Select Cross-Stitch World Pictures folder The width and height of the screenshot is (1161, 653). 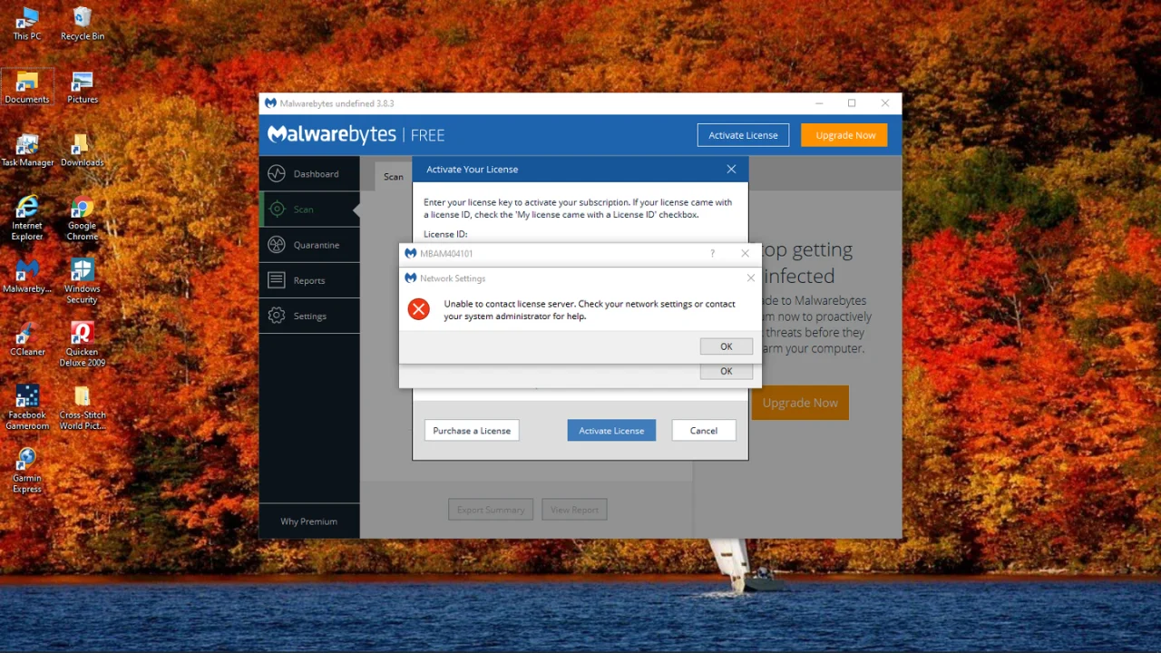(x=82, y=408)
